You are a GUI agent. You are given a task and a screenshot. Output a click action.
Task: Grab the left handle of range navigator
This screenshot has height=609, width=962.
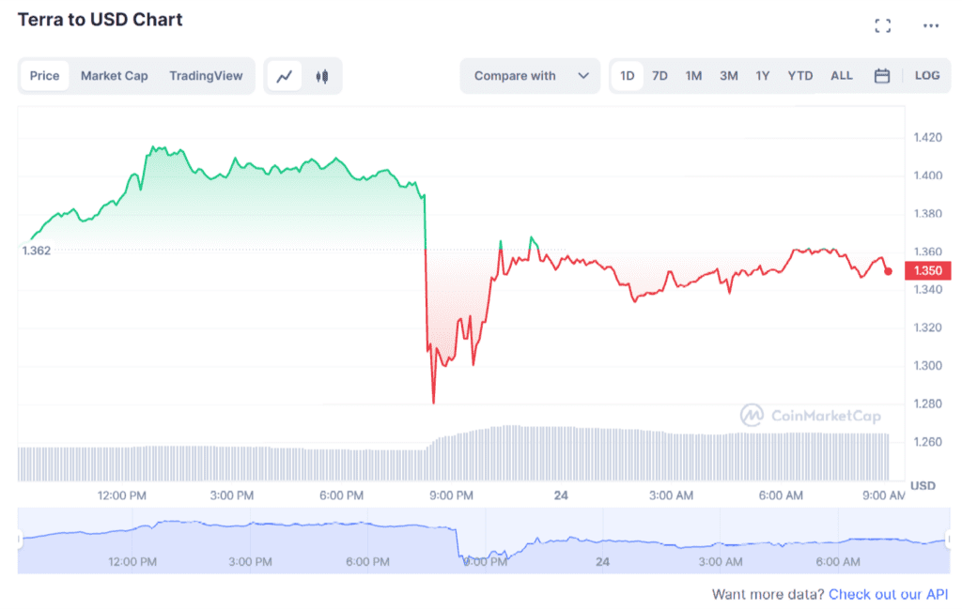[20, 540]
